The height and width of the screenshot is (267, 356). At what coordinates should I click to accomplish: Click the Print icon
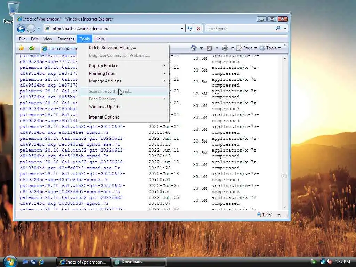coord(225,48)
